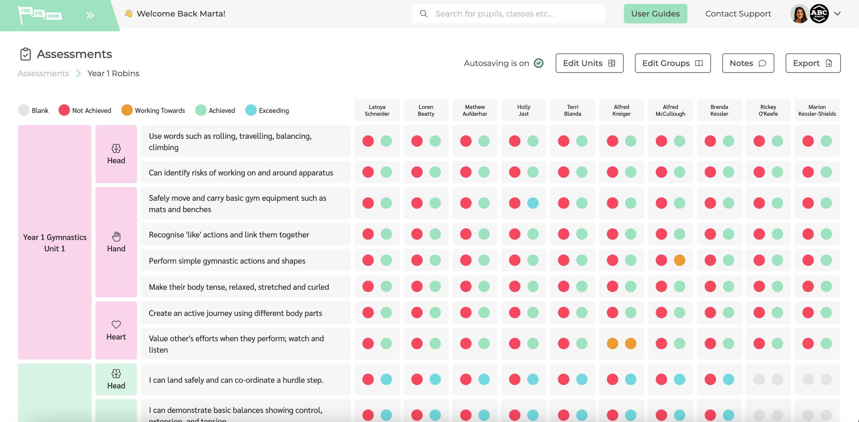
Task: Toggle Alfred Kreiger's orange dot for valuing others' efforts
Action: [x=613, y=343]
